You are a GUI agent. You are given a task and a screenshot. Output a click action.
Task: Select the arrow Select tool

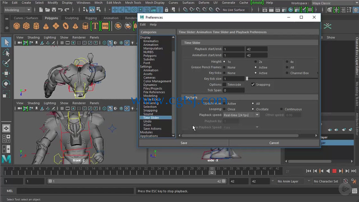click(x=6, y=42)
